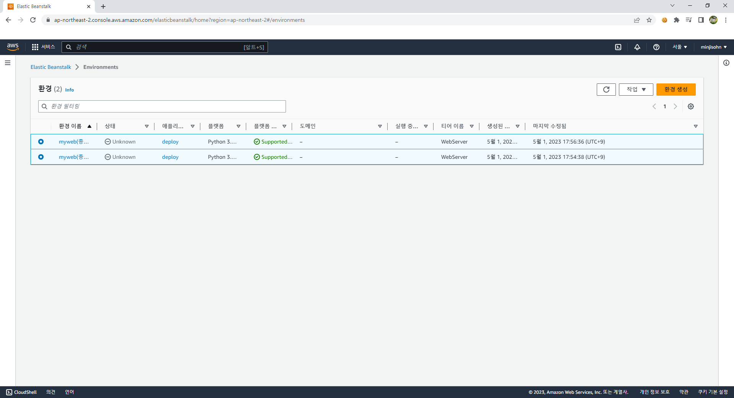Open a new browser tab
Viewport: 734px width, 398px height.
point(103,7)
